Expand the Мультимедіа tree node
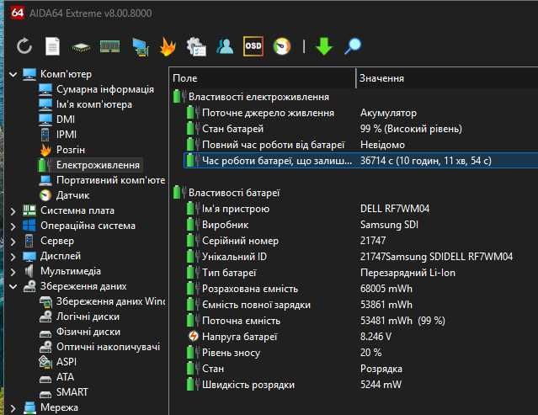This screenshot has height=415, width=538. [x=13, y=271]
